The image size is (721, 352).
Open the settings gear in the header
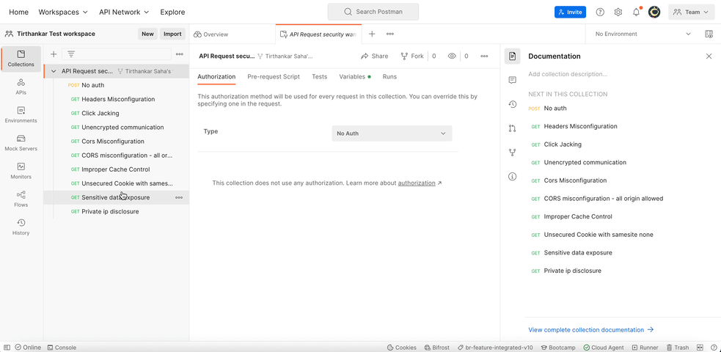[x=618, y=12]
